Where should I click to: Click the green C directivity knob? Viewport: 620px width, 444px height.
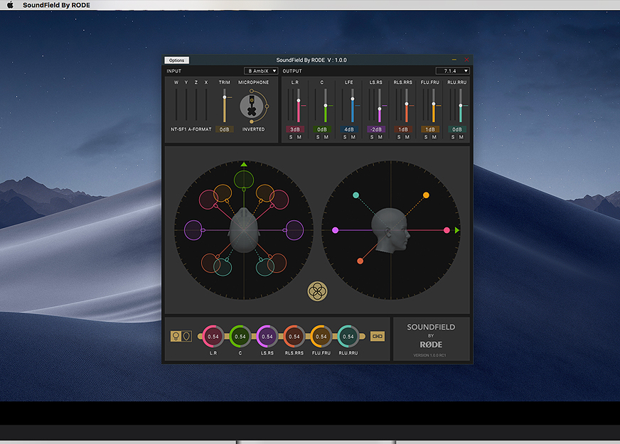[x=240, y=337]
